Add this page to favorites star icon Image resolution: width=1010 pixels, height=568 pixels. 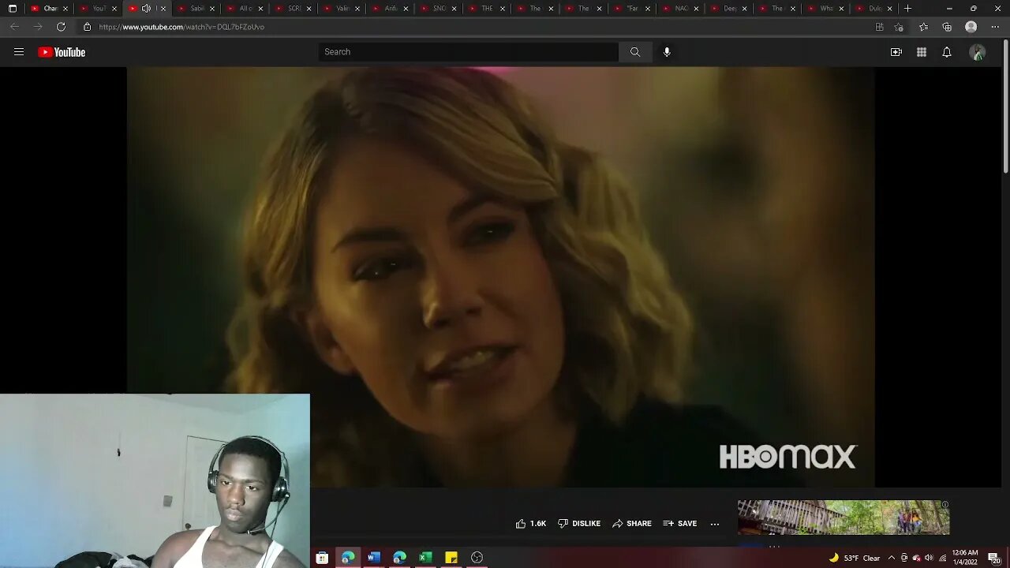pyautogui.click(x=899, y=27)
